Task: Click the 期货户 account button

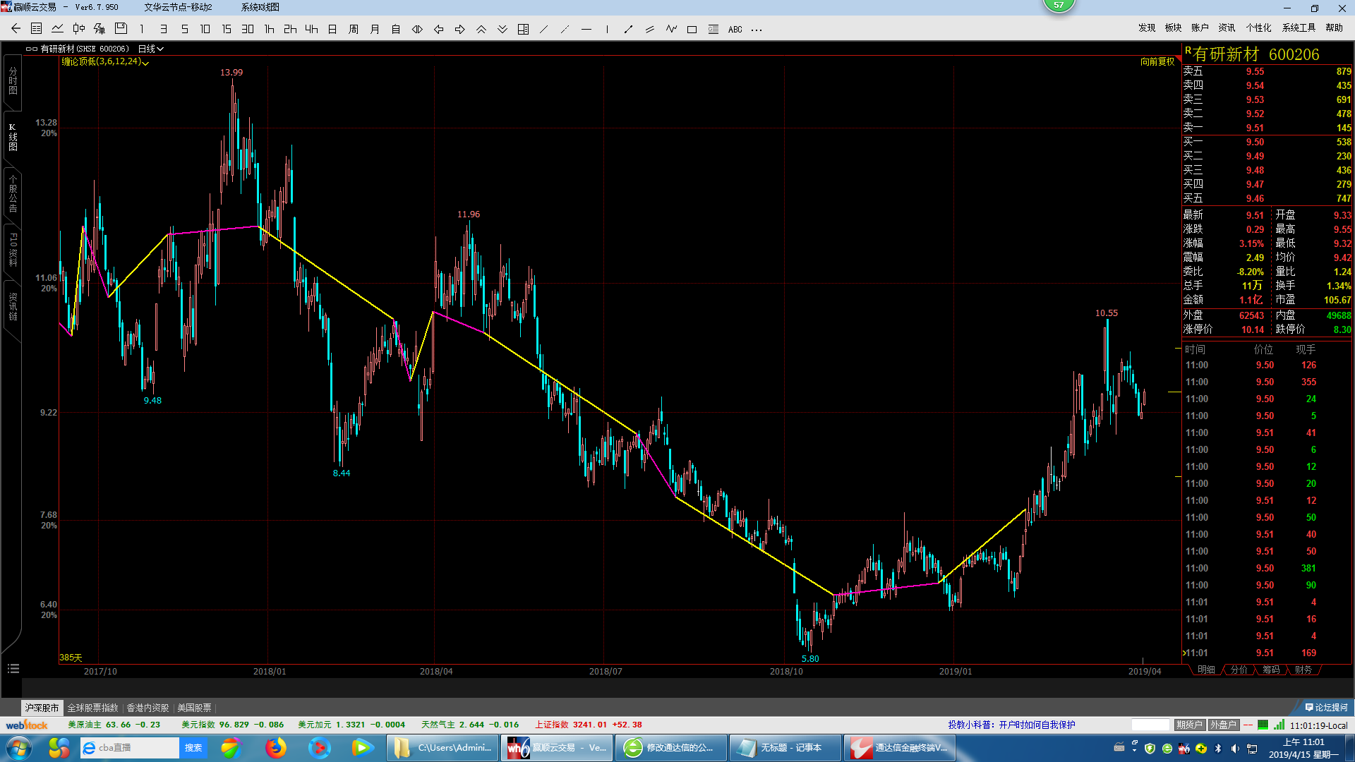Action: [x=1188, y=725]
